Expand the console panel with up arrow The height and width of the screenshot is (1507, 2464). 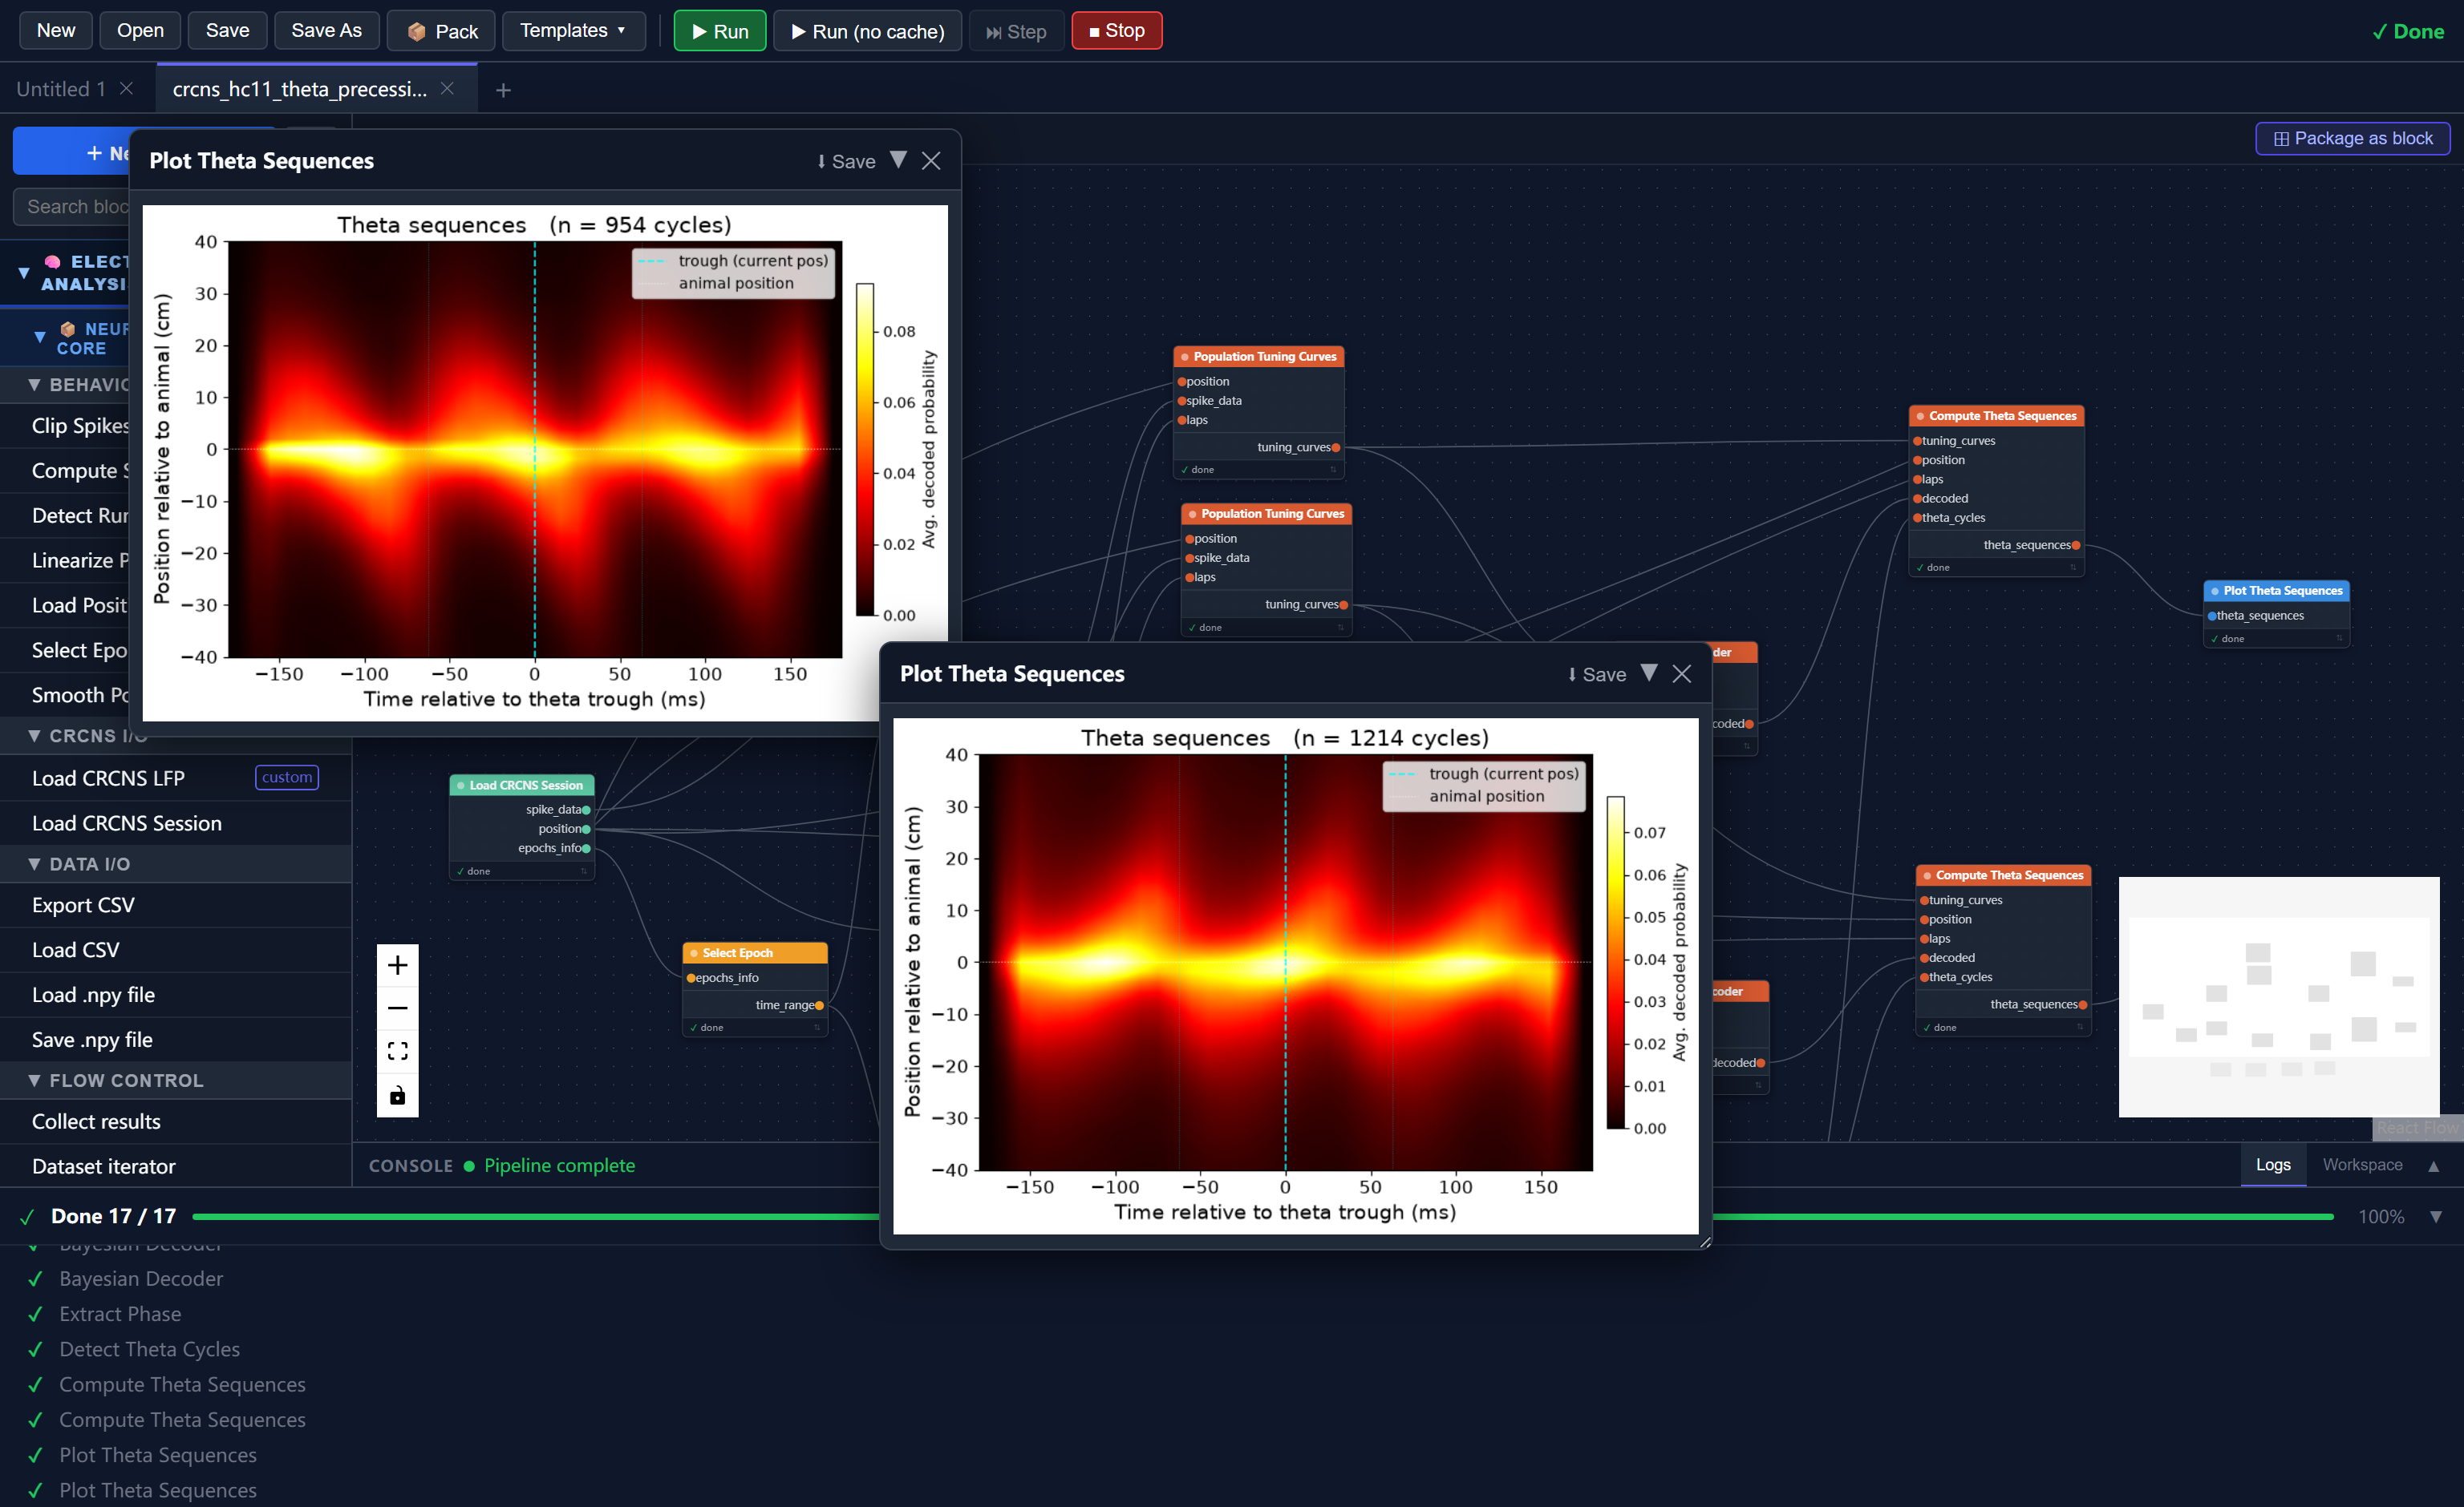click(x=2434, y=1166)
